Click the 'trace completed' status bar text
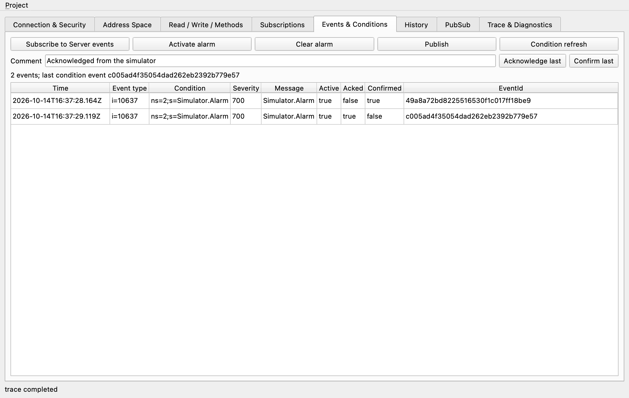 coord(31,389)
